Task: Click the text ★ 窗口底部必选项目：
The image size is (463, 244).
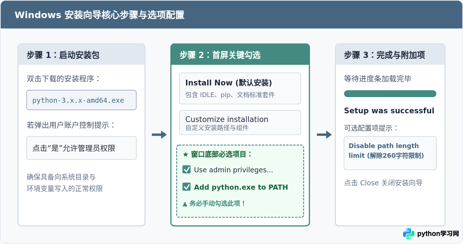Action: pos(217,154)
